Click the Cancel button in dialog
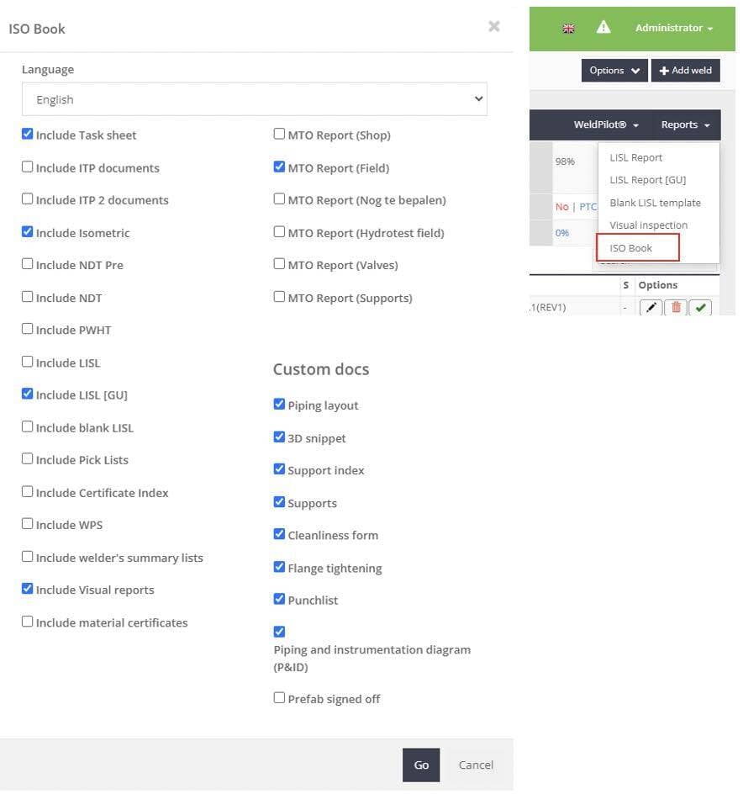The height and width of the screenshot is (794, 743). click(476, 765)
